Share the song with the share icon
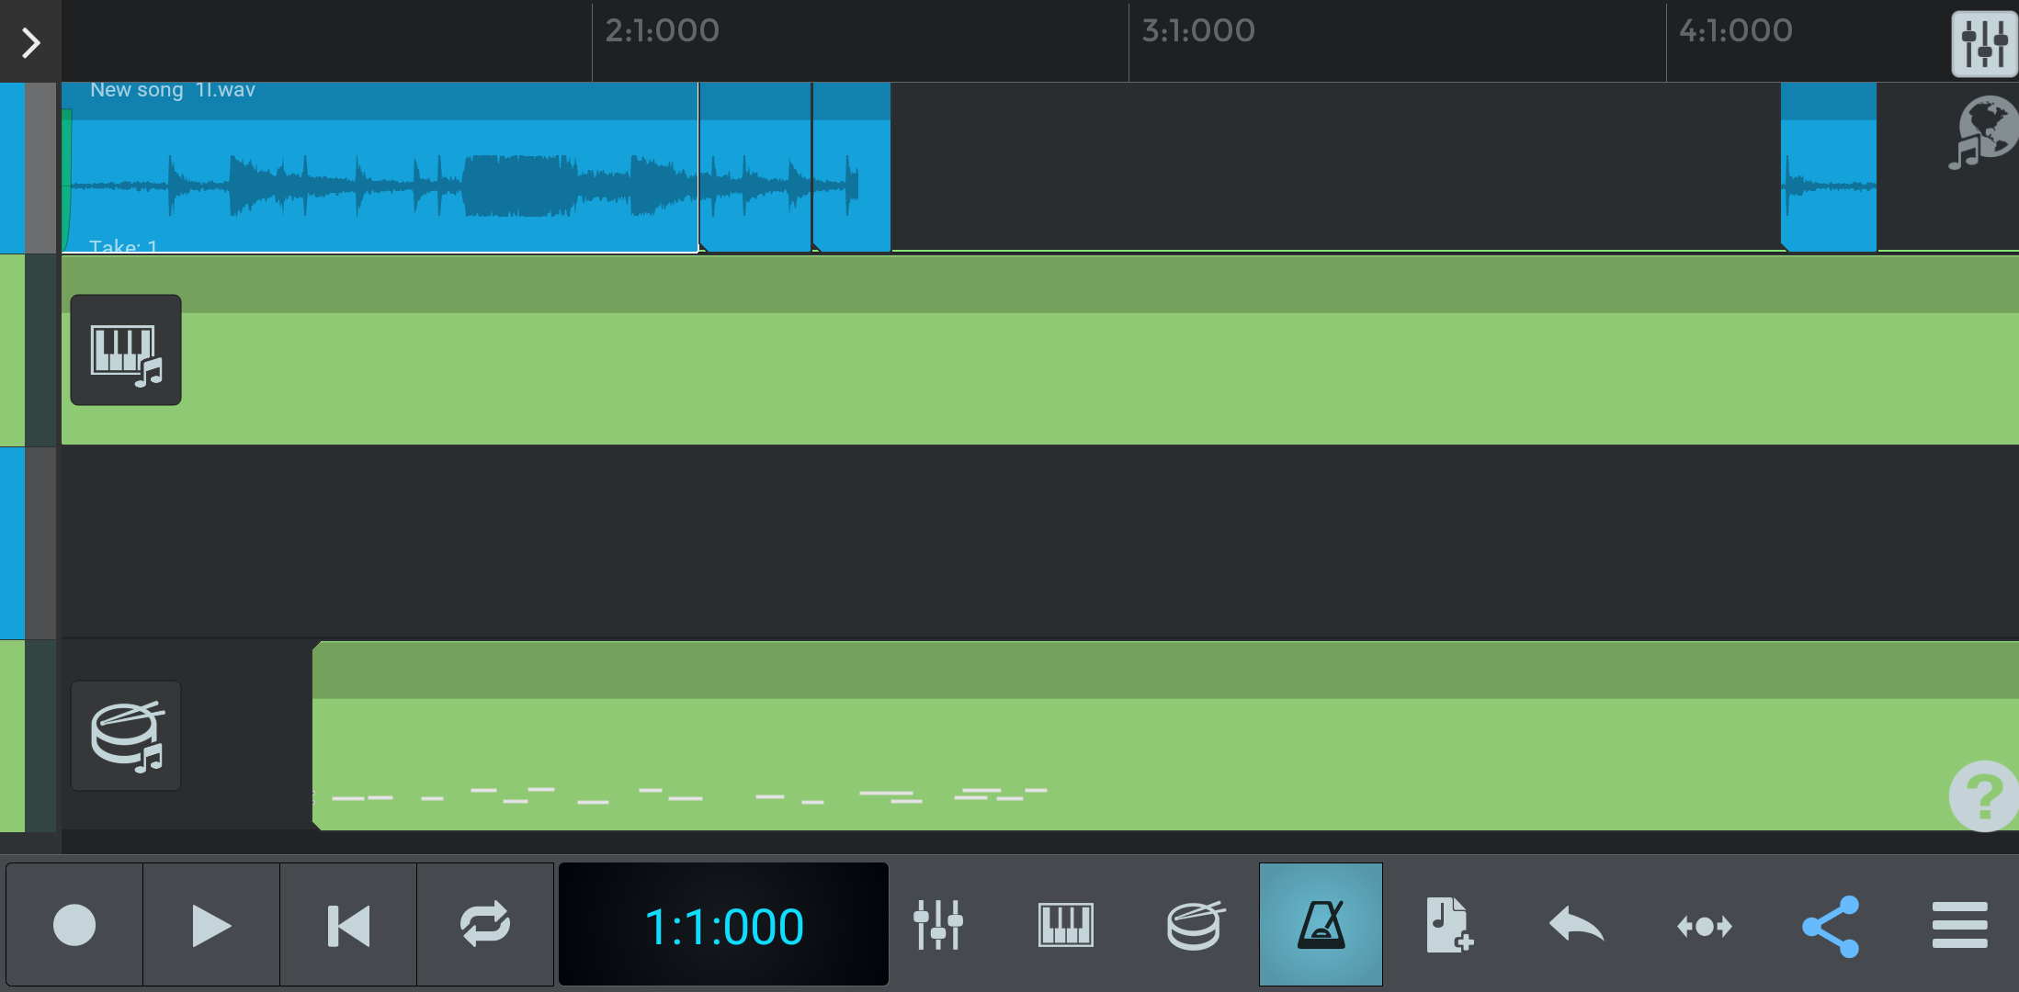The height and width of the screenshot is (992, 2019). (x=1832, y=926)
